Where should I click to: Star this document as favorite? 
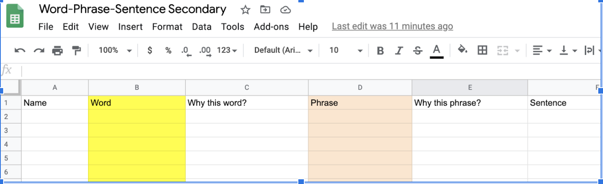tap(245, 10)
